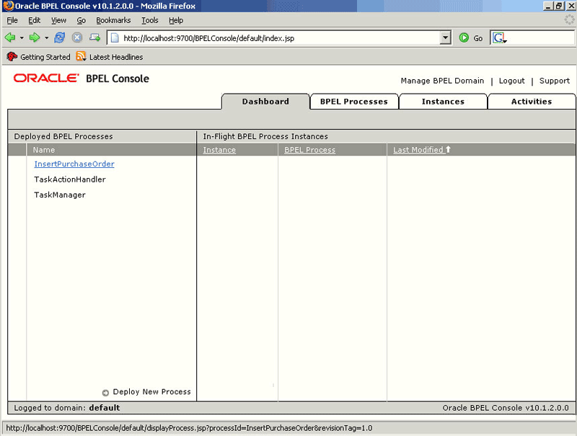Switch to the BPEL Processes tab
Viewport: 577px width, 436px height.
coord(354,102)
